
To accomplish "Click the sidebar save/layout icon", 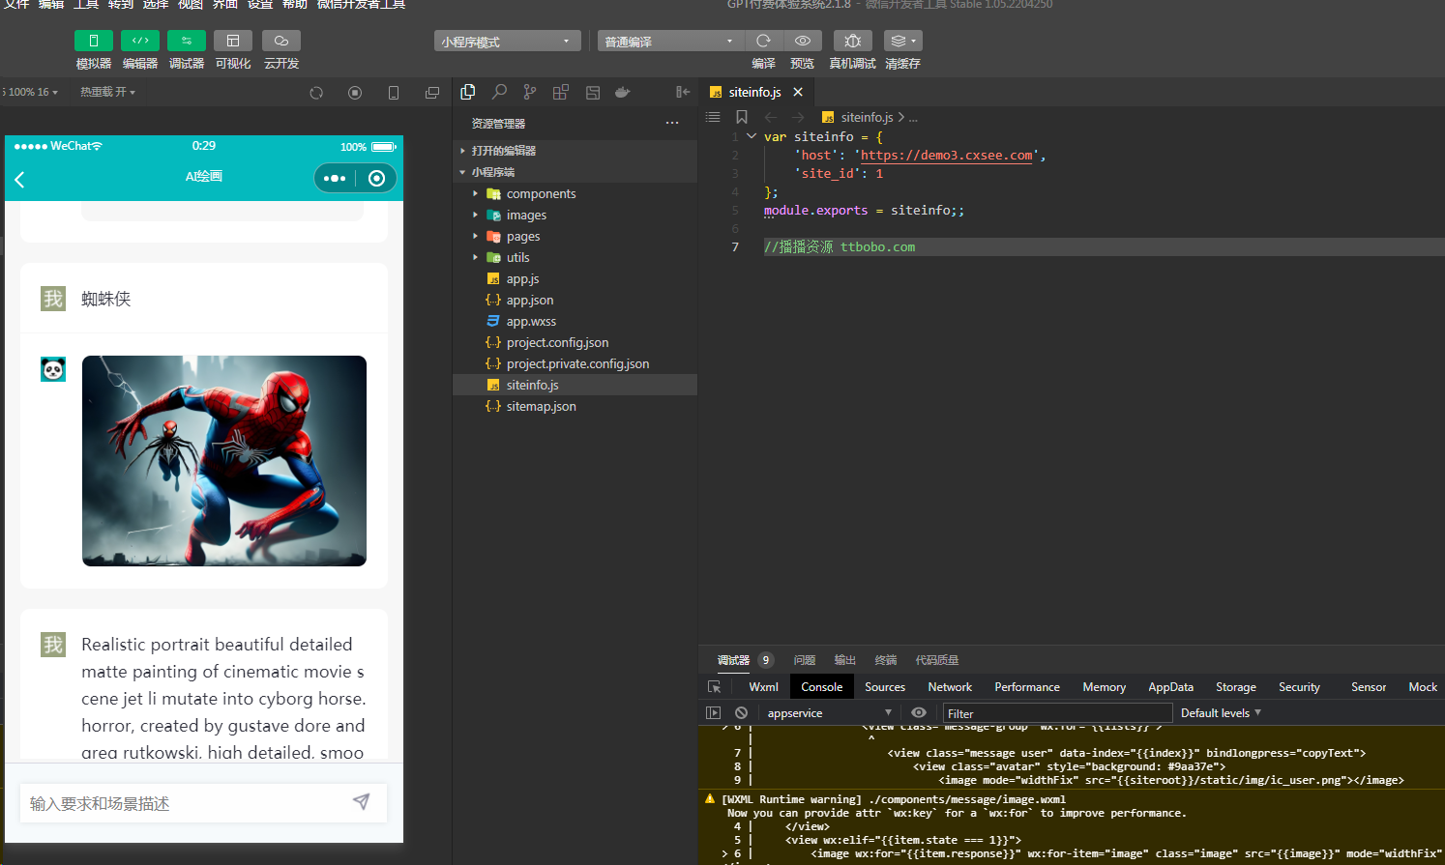I will 593,92.
